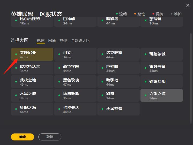Select the 雷瑟守备 server
Image resolution: width=193 pixels, height=145 pixels.
tap(162, 68)
